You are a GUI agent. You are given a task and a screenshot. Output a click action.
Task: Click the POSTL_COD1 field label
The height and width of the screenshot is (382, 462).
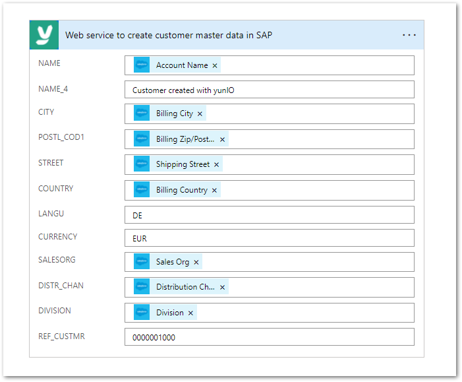coord(61,137)
